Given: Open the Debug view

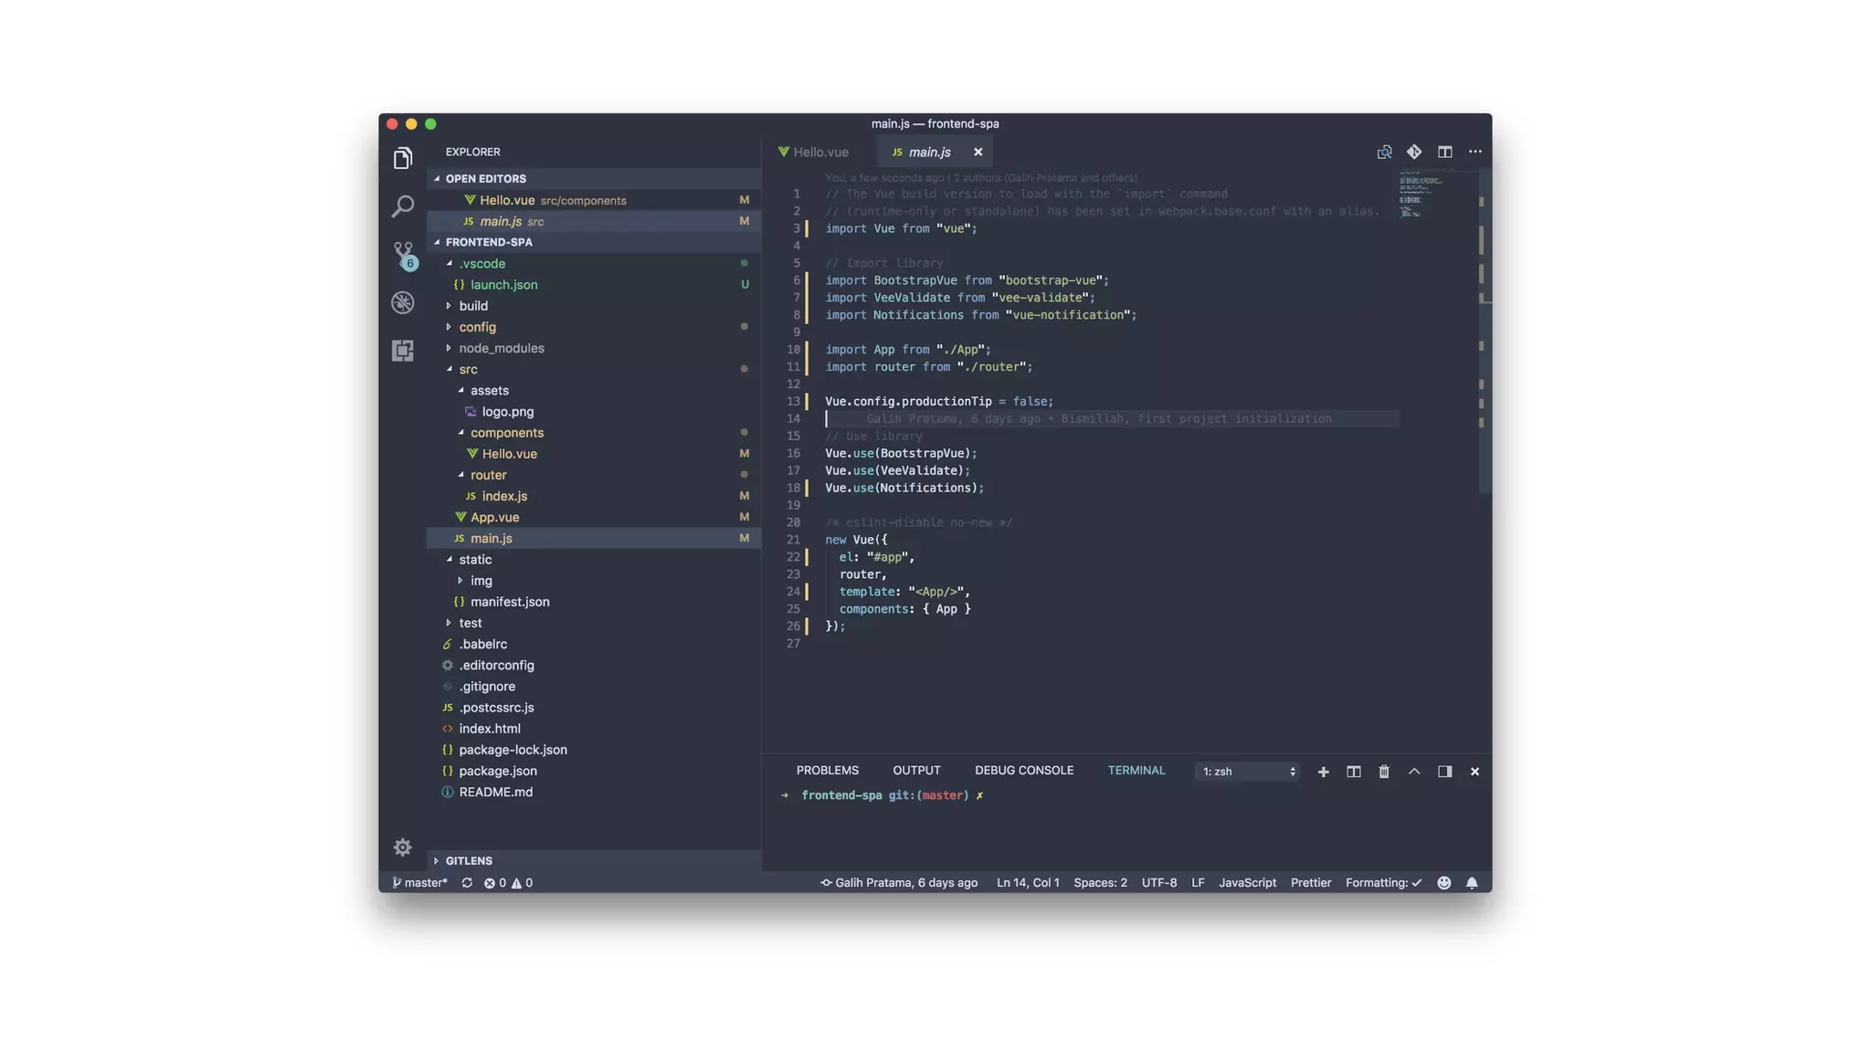Looking at the screenshot, I should click(x=403, y=302).
